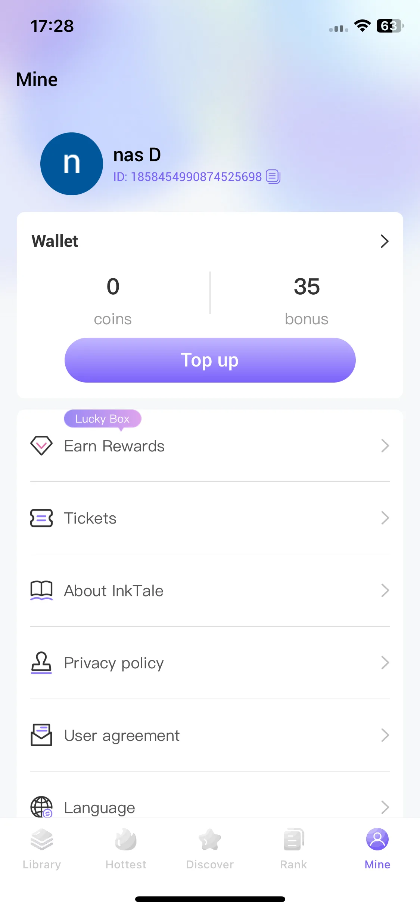Tap the Language globe icon
The image size is (420, 911).
[x=41, y=807]
